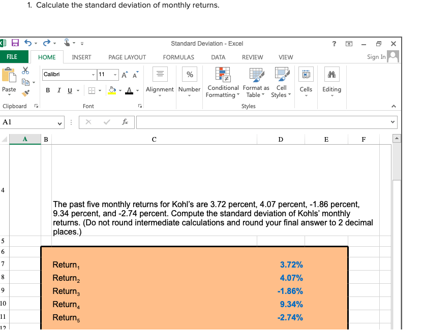Image resolution: width=423 pixels, height=332 pixels.
Task: Click the Select All corner triangle
Action: tap(5, 139)
